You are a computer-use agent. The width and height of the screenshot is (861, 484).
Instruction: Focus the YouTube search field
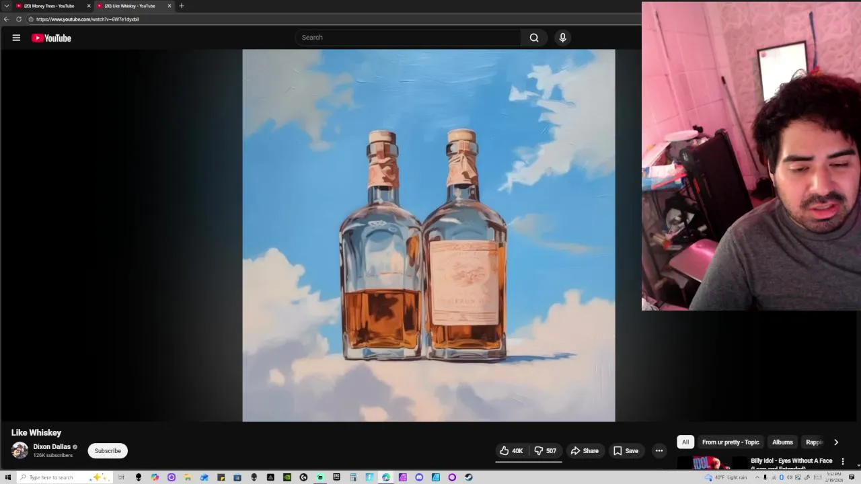(408, 38)
